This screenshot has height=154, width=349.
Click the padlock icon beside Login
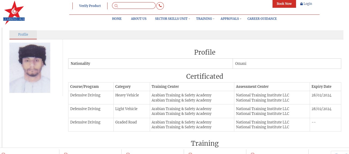[x=301, y=4]
